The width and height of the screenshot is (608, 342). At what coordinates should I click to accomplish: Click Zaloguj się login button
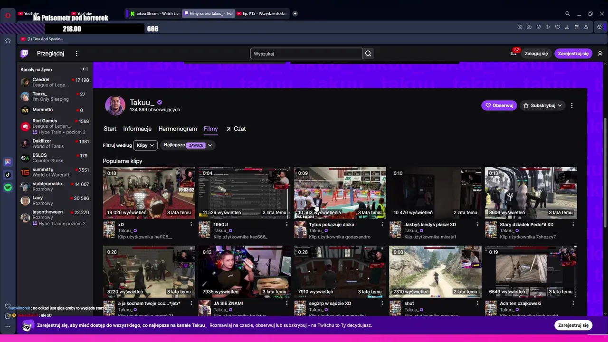click(x=536, y=54)
